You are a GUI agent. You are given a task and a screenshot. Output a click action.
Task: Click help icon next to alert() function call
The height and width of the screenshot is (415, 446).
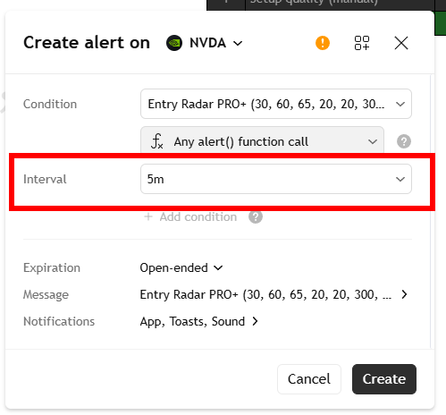(x=404, y=141)
